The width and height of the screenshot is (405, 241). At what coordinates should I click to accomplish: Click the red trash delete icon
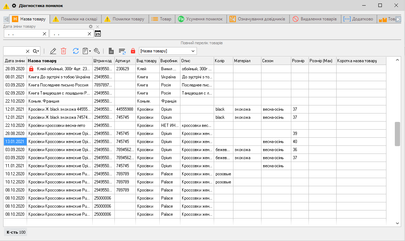click(64, 51)
